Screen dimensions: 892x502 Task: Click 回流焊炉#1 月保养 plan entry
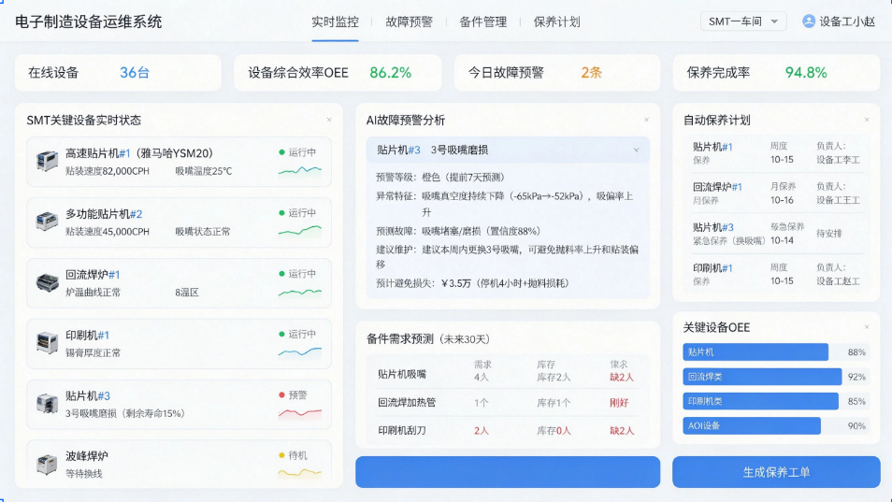click(776, 194)
